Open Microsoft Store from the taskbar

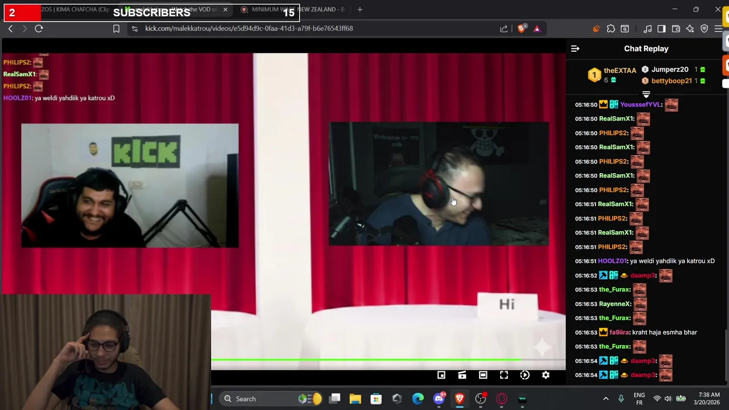point(376,399)
